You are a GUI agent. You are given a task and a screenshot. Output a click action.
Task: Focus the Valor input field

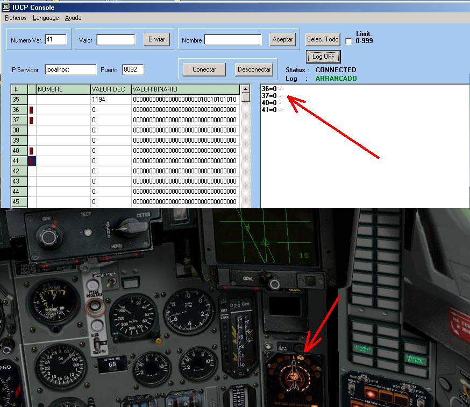(x=116, y=40)
